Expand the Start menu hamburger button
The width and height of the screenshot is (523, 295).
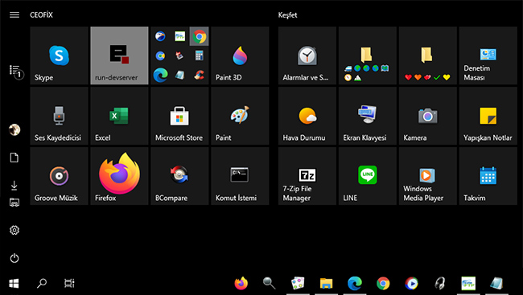click(14, 14)
